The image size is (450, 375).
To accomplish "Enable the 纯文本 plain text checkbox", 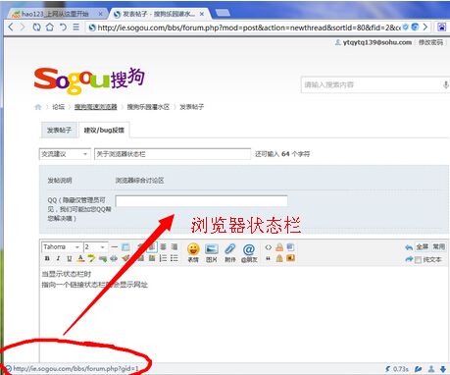I will point(418,260).
